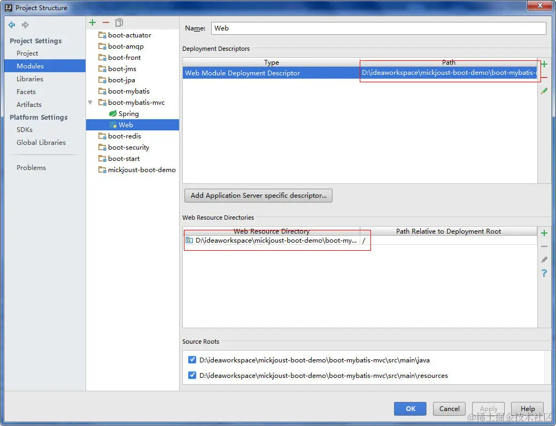Select the boot-mybatis module
The image size is (556, 426).
tap(129, 91)
